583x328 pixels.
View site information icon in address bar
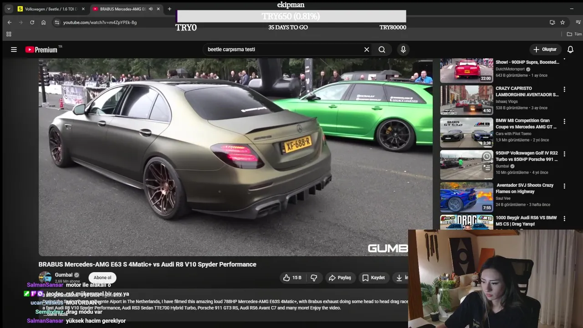pos(56,22)
